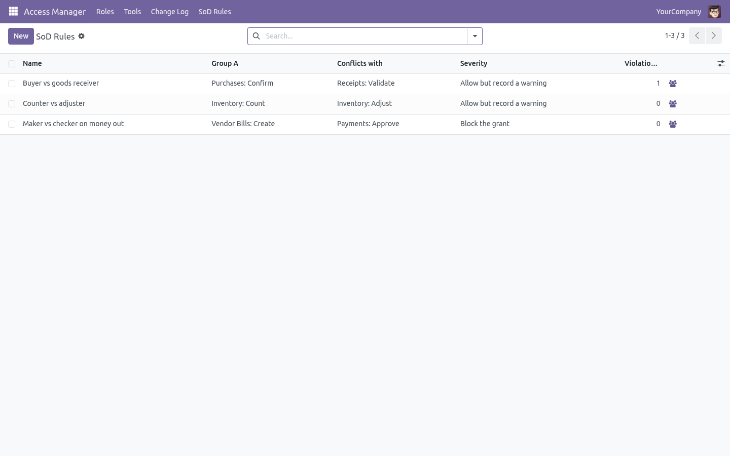This screenshot has height=456, width=730.
Task: Go to the previous page of records
Action: [697, 35]
